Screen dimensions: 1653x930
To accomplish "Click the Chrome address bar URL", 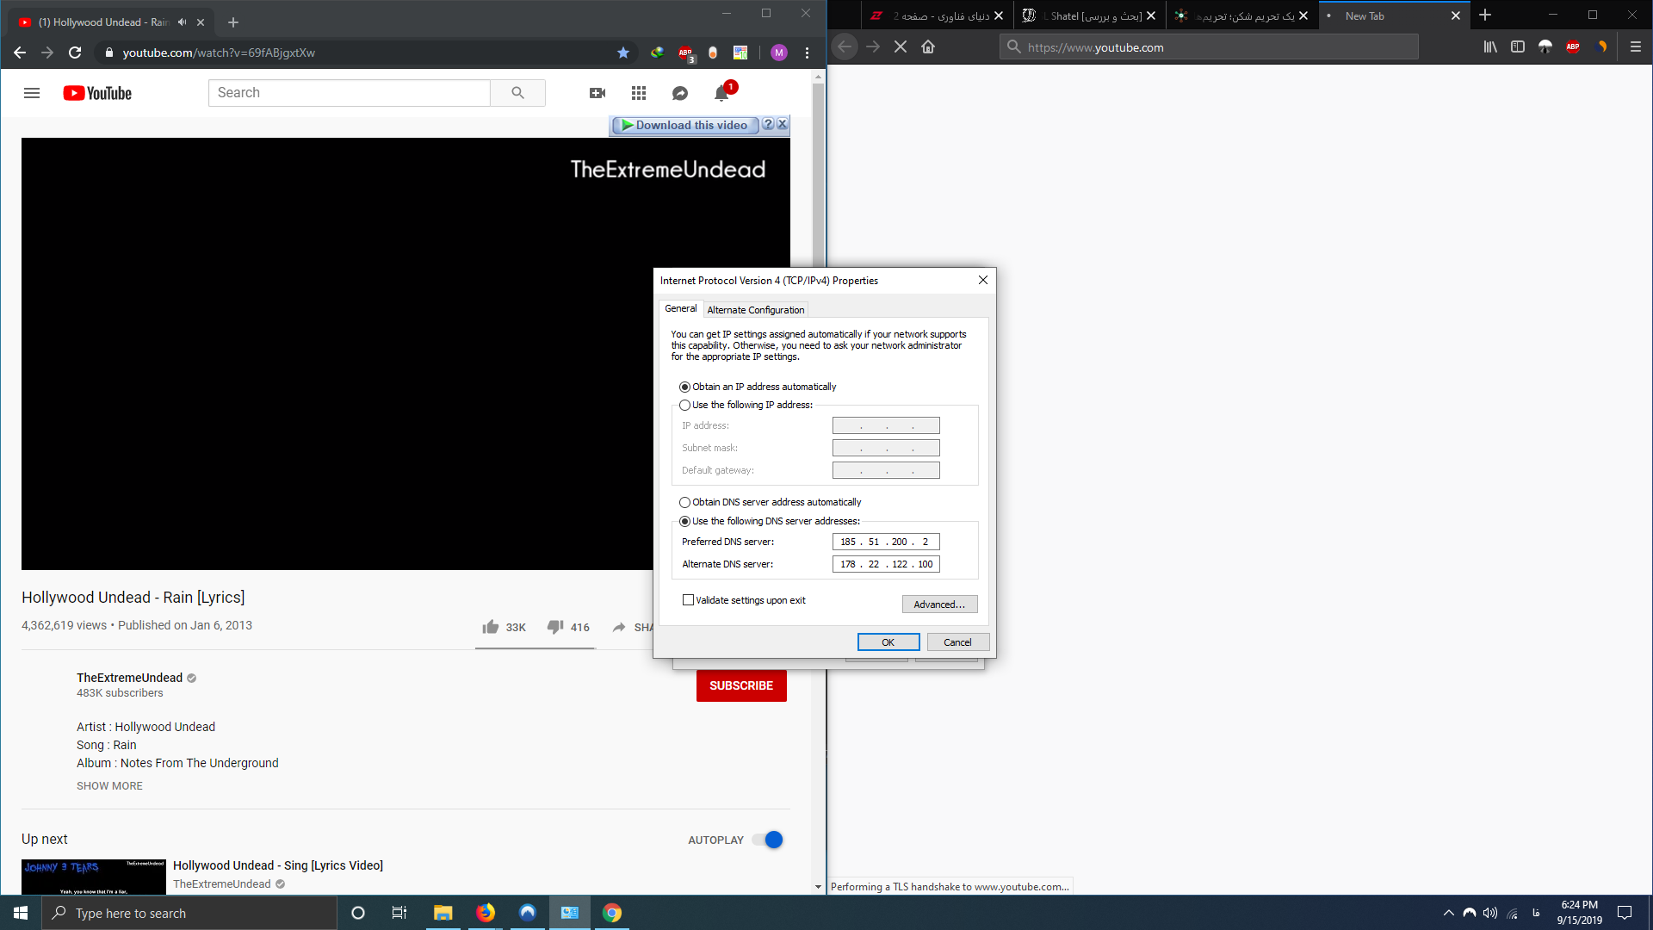I will point(219,53).
